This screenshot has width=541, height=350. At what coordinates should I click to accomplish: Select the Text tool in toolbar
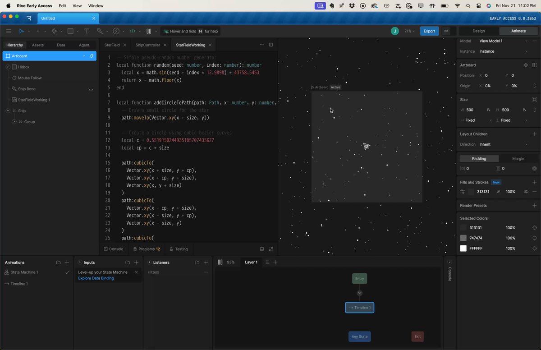point(87,31)
